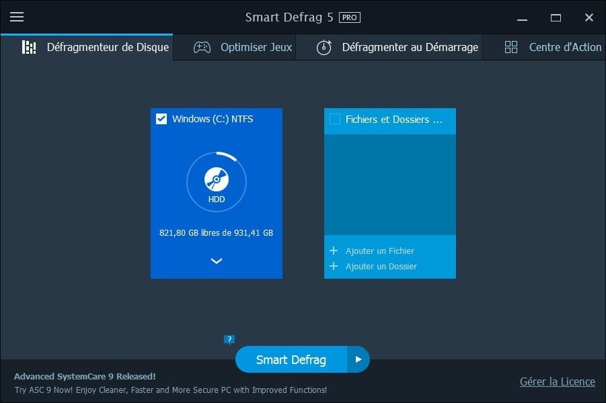
Task: Click the HDD disk icon
Action: coord(217,179)
